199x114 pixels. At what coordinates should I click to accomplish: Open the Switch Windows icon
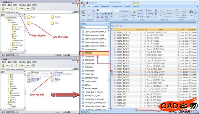[184, 14]
